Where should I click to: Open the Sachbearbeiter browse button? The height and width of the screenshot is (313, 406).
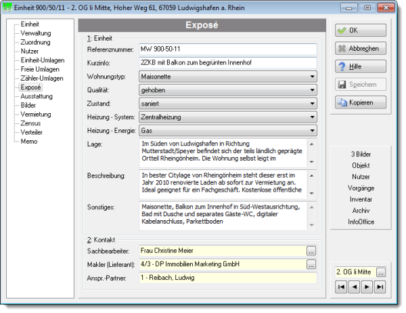point(311,251)
